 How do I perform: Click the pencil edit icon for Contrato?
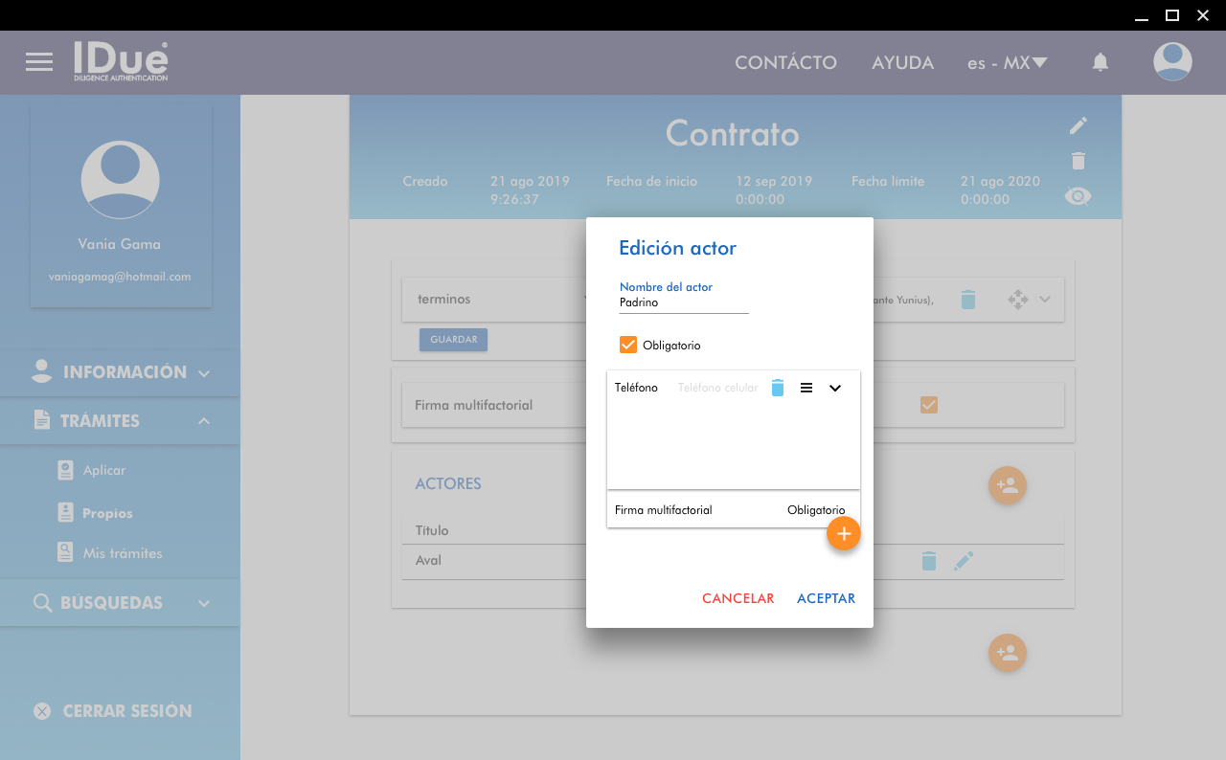click(1078, 125)
